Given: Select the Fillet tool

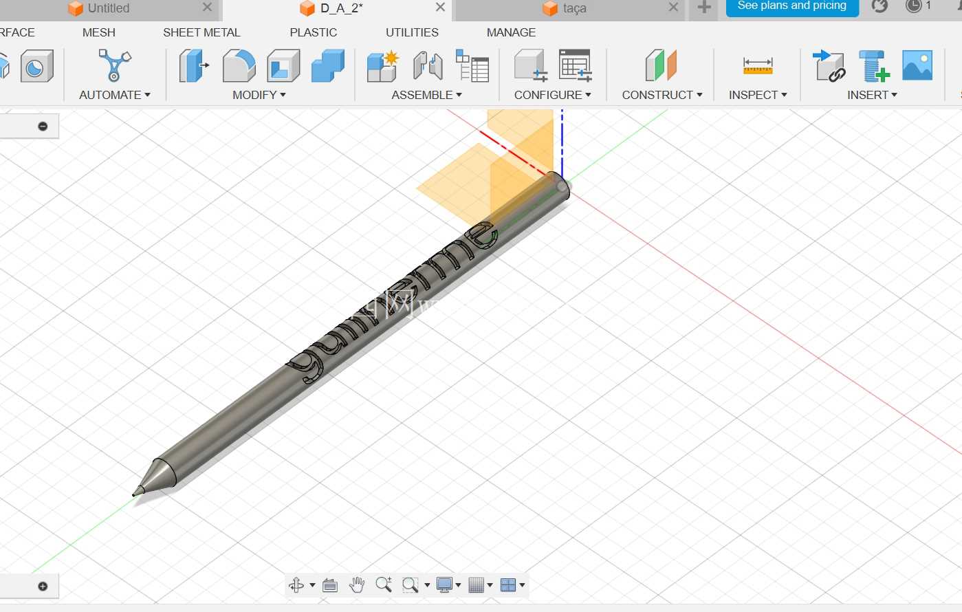Looking at the screenshot, I should click(x=239, y=66).
